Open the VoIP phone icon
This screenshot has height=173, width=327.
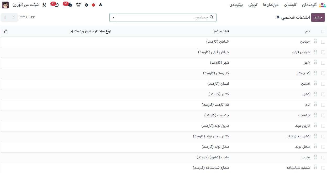pos(78,5)
